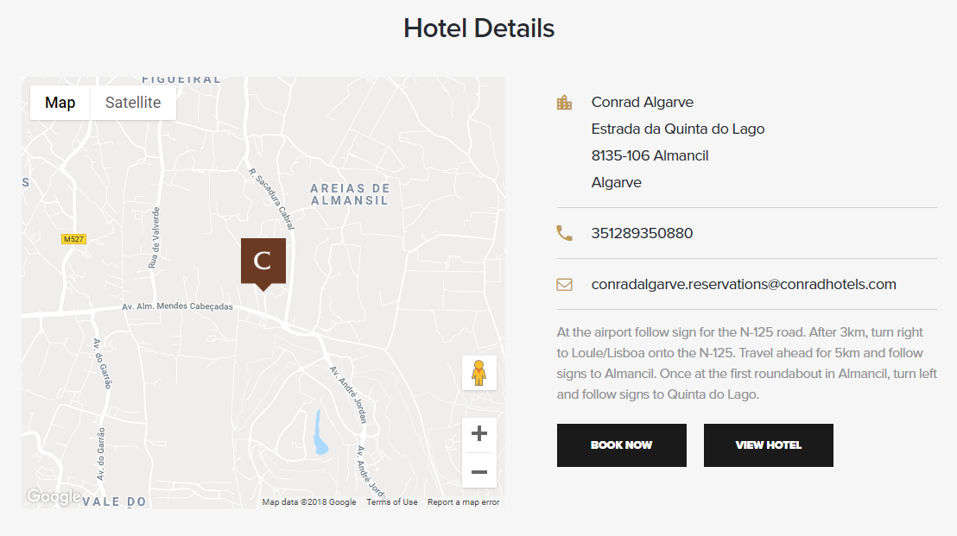The image size is (957, 536).
Task: Click the Google logo on the map
Action: [54, 496]
